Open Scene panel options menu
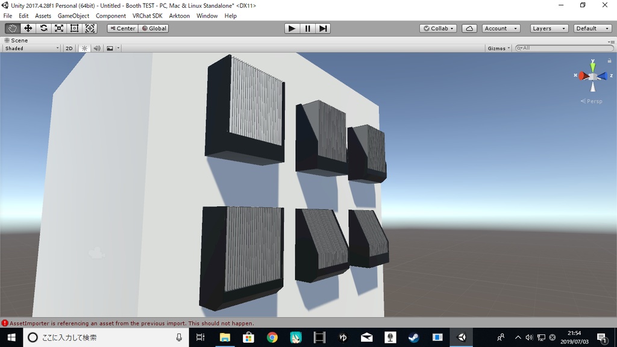 611,42
